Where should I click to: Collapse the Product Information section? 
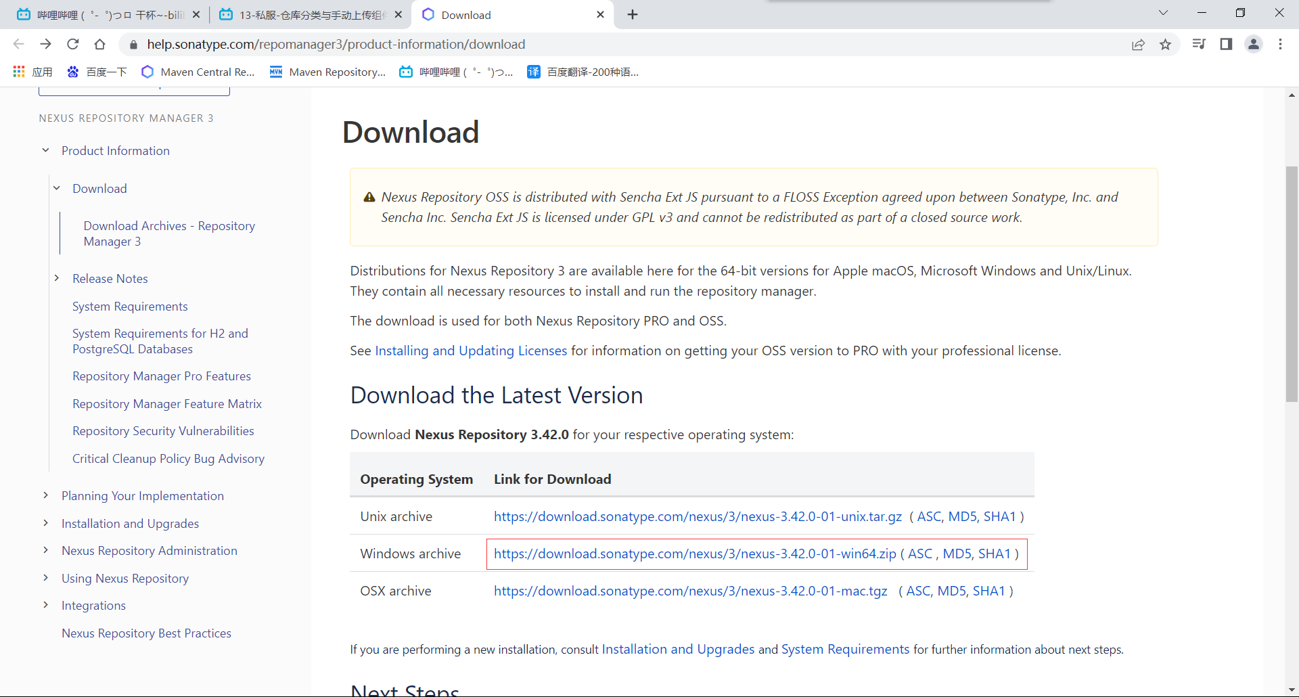45,150
